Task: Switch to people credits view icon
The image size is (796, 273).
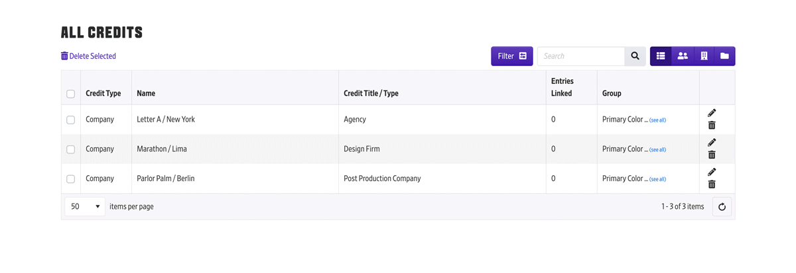Action: tap(683, 56)
